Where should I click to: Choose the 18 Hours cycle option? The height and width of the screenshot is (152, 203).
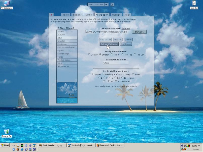pos(122,78)
